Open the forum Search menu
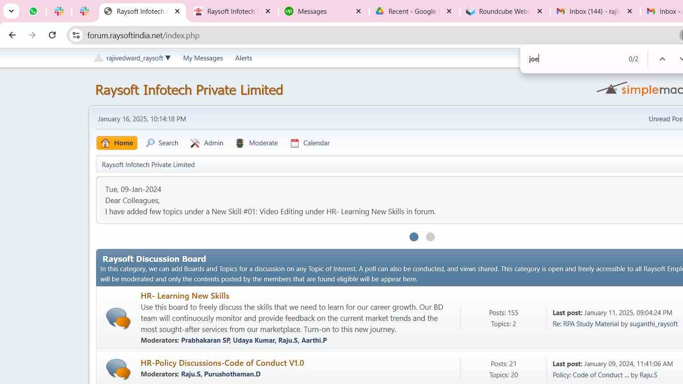Image resolution: width=683 pixels, height=384 pixels. click(162, 143)
